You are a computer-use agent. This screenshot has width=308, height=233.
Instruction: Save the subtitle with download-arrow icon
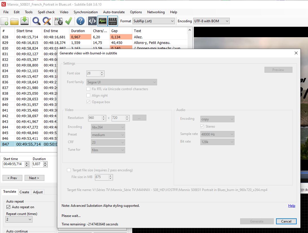(25, 21)
